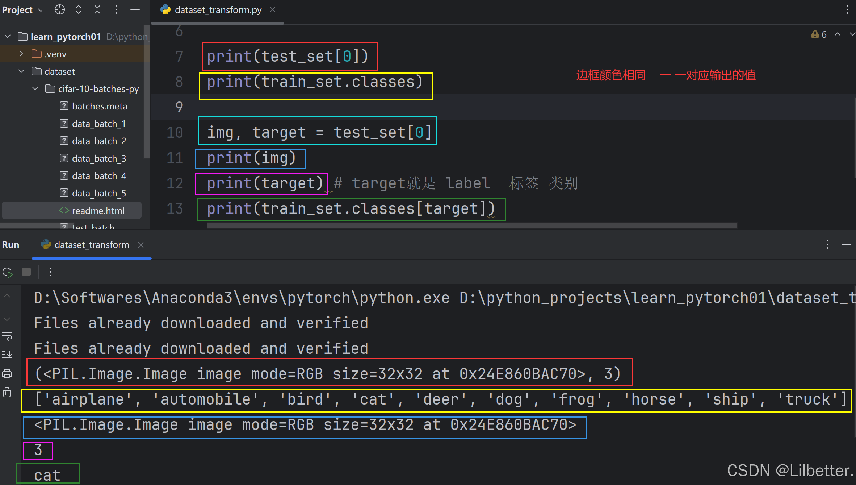Click the 6 warnings inspection indicator
Screen dimensions: 856x485
(x=819, y=34)
